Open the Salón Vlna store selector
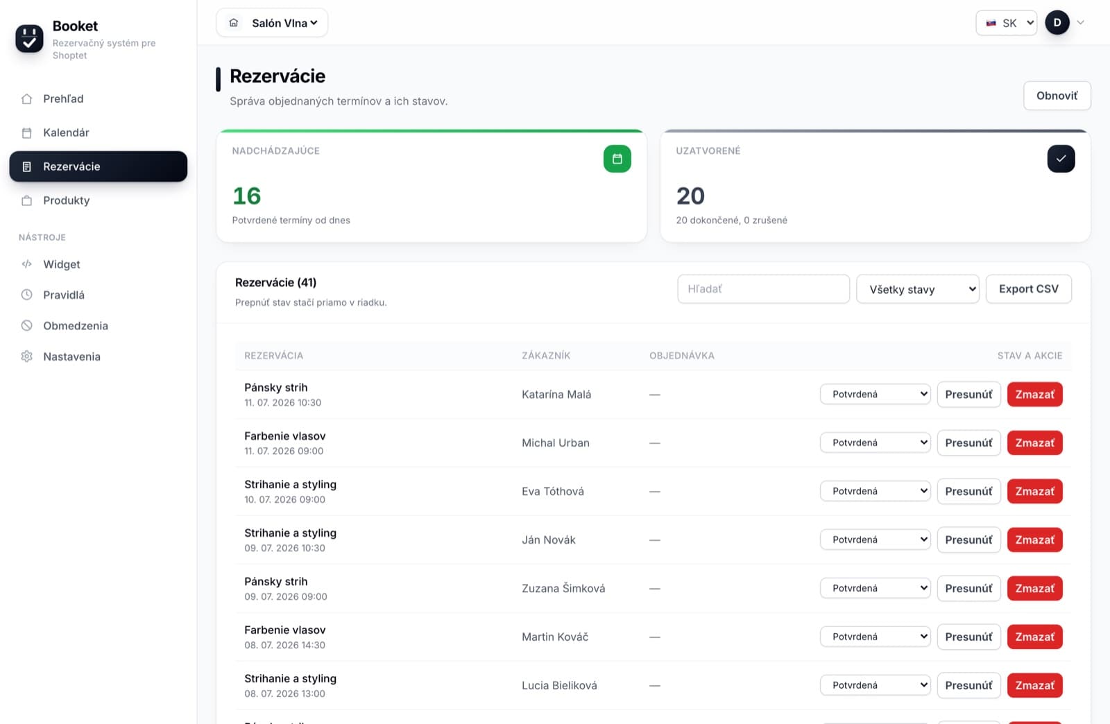1110x724 pixels. 272,23
